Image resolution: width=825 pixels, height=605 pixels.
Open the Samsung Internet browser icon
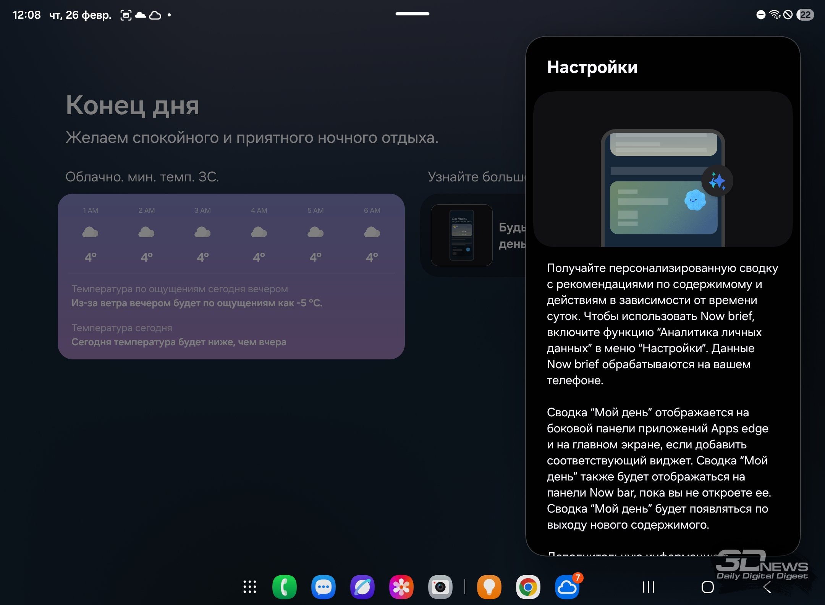click(362, 587)
